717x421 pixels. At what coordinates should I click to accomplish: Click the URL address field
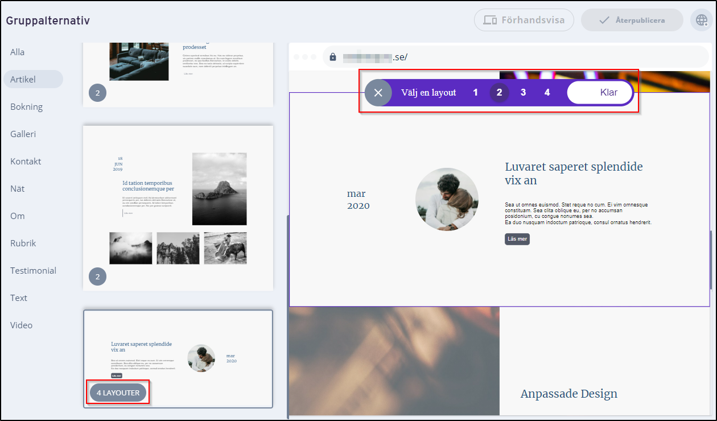coord(512,57)
